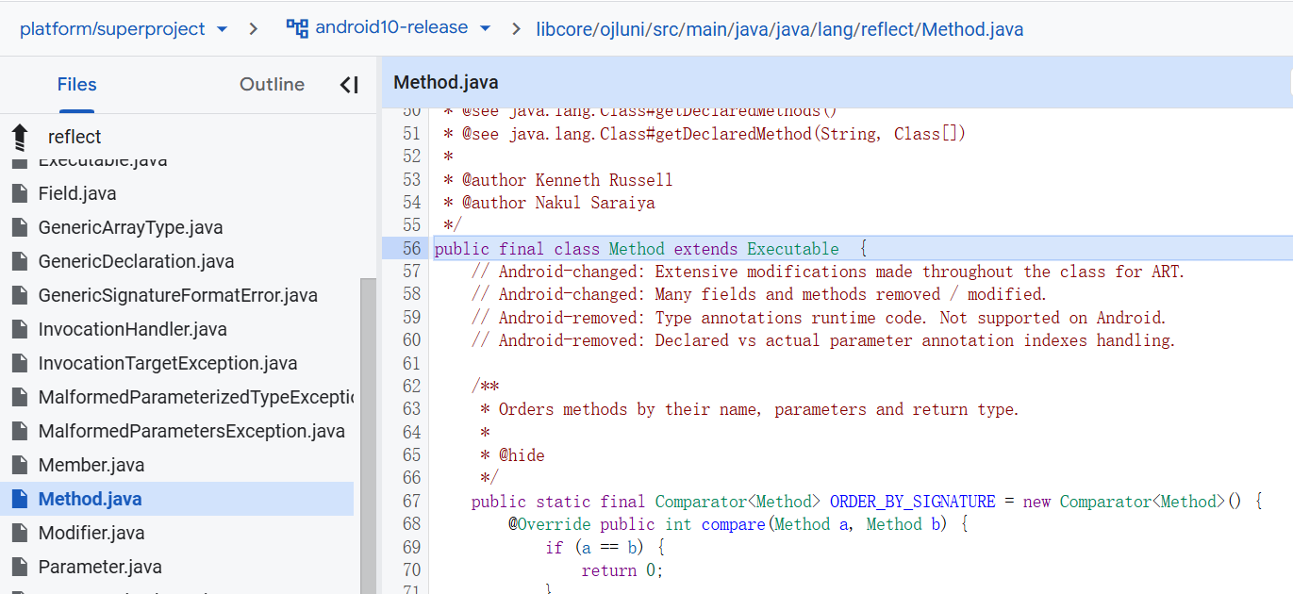This screenshot has height=594, width=1293.
Task: Click the Method class name on line 56
Action: click(x=637, y=249)
